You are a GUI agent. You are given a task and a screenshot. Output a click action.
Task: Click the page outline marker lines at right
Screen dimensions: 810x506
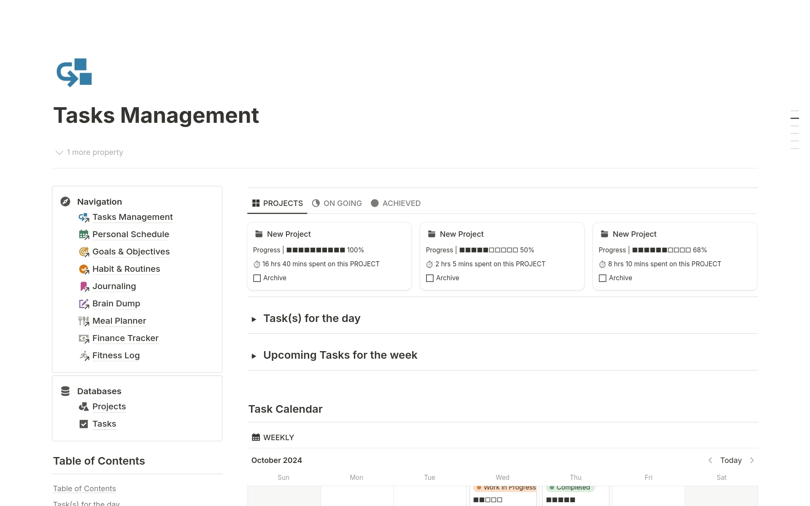(x=794, y=130)
